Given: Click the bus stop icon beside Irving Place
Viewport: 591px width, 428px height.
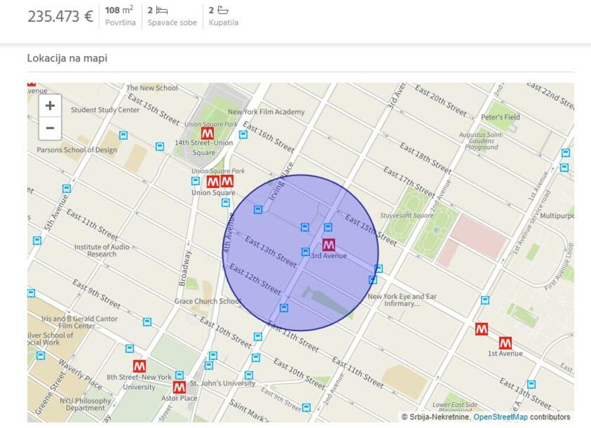Looking at the screenshot, I should coord(258,209).
